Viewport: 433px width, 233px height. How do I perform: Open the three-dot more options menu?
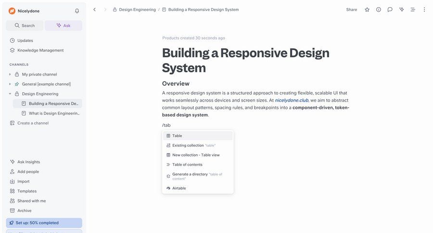pos(424,10)
